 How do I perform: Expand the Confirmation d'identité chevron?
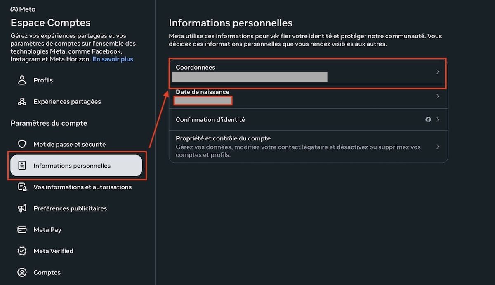coord(438,119)
